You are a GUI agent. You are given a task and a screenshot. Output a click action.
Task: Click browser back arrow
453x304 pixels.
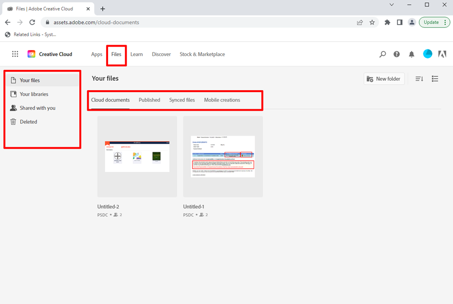[x=8, y=22]
